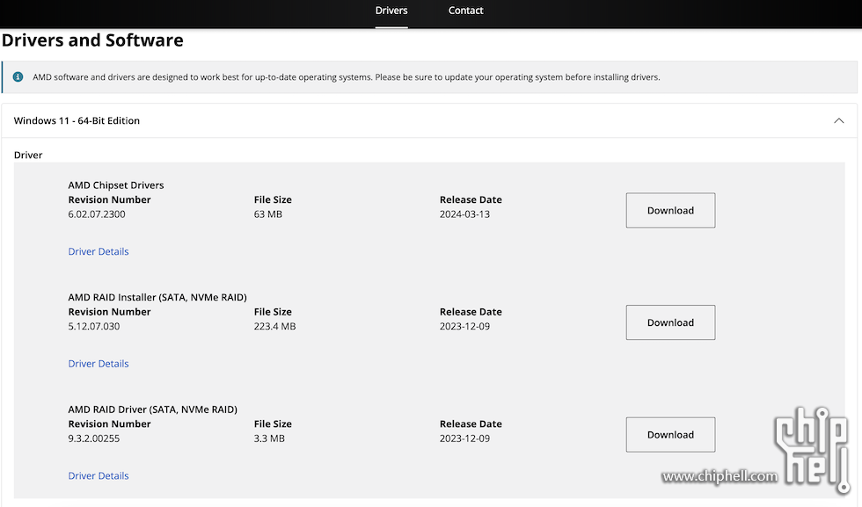Viewport: 862px width, 507px height.
Task: Open Driver Details for AMD Chipset Drivers
Action: tap(99, 251)
